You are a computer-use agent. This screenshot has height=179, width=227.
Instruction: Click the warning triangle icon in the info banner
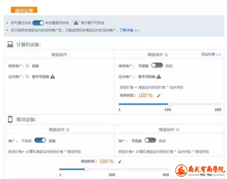pyautogui.click(x=76, y=23)
